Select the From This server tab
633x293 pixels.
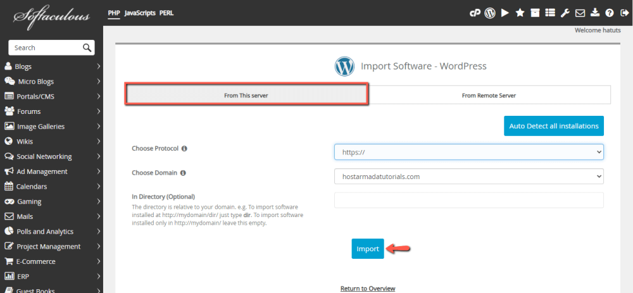(246, 96)
